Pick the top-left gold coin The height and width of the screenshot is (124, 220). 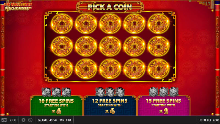tap(62, 24)
